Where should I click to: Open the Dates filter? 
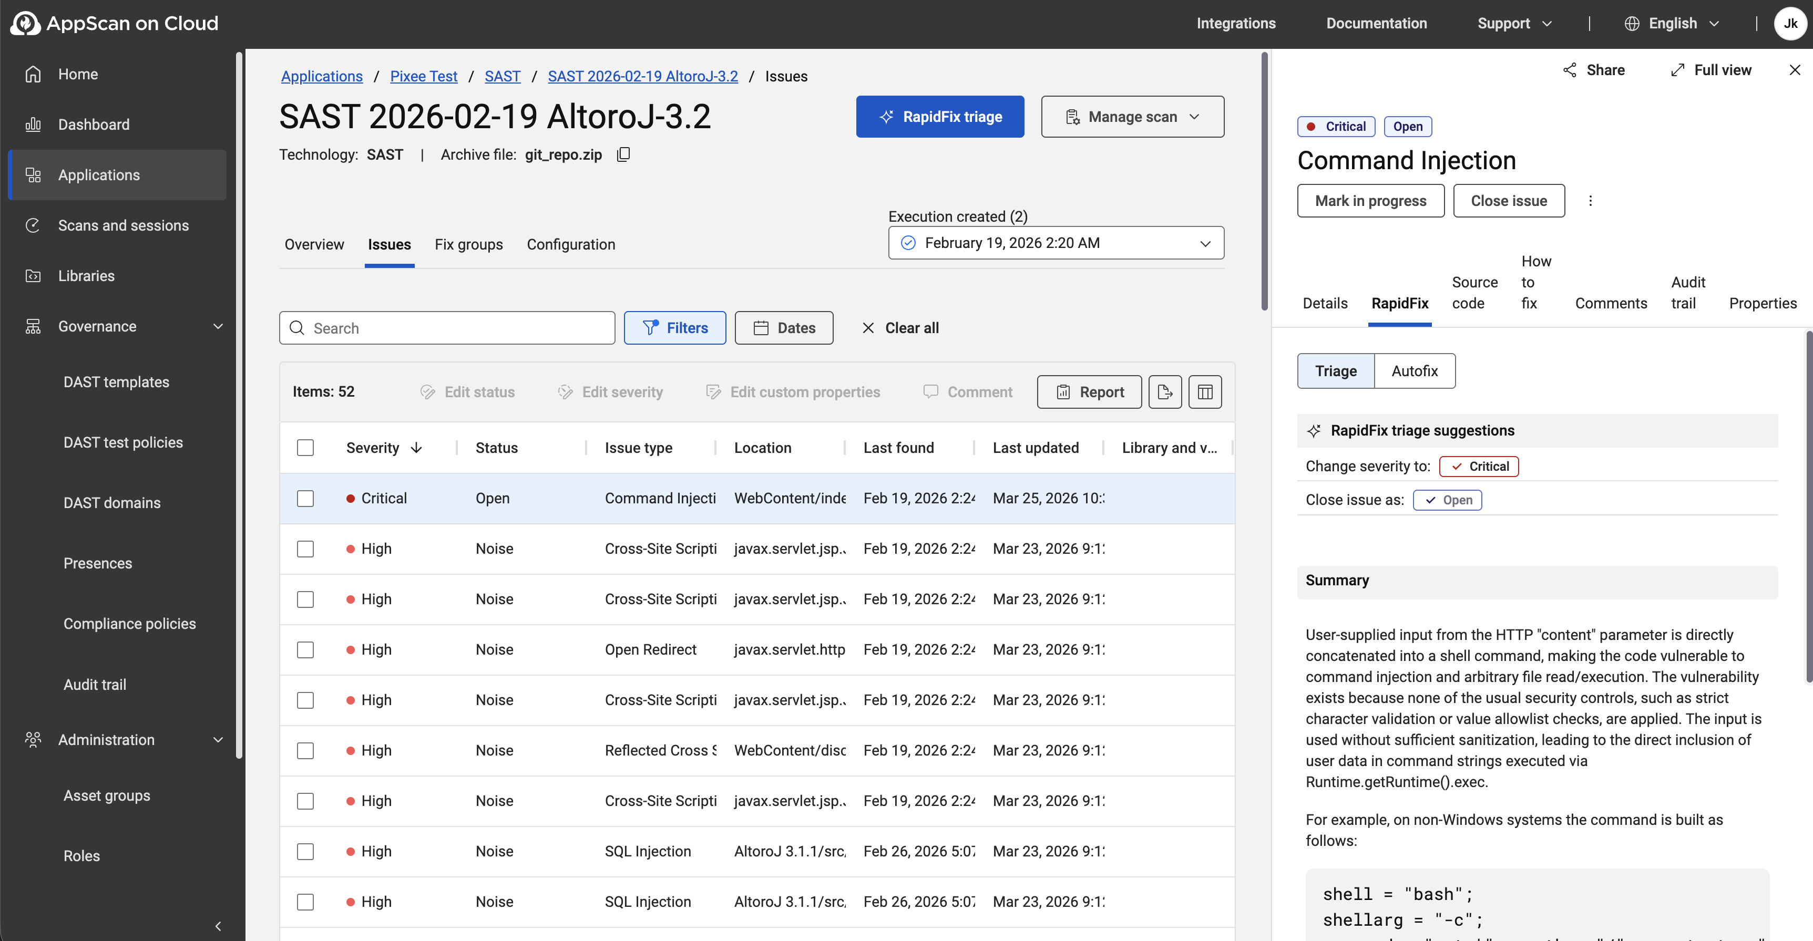(784, 328)
